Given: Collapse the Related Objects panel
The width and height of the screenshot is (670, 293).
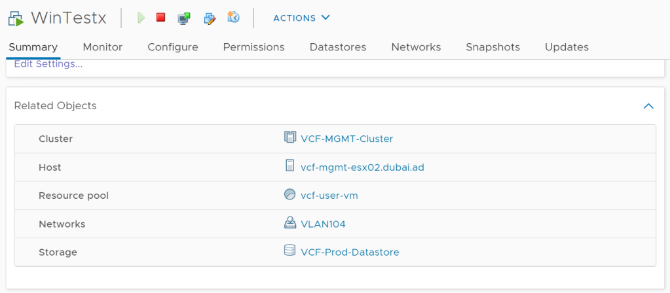Looking at the screenshot, I should coord(648,106).
